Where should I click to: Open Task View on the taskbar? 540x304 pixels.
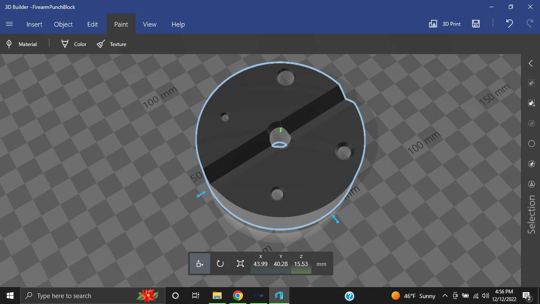click(196, 296)
